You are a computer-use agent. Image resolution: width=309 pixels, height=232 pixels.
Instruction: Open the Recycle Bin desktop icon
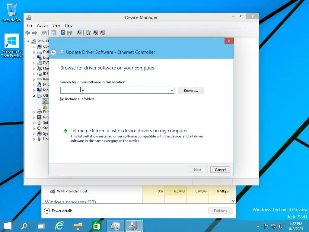(12, 12)
